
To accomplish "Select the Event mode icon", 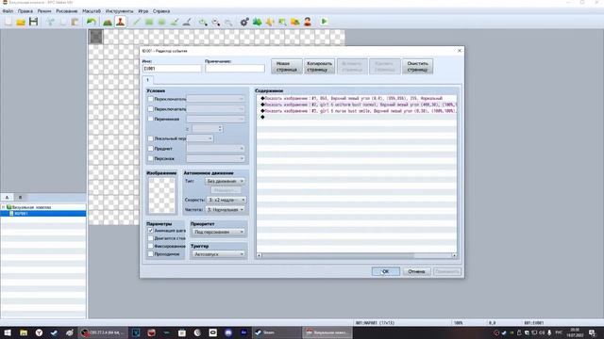I will click(x=120, y=22).
